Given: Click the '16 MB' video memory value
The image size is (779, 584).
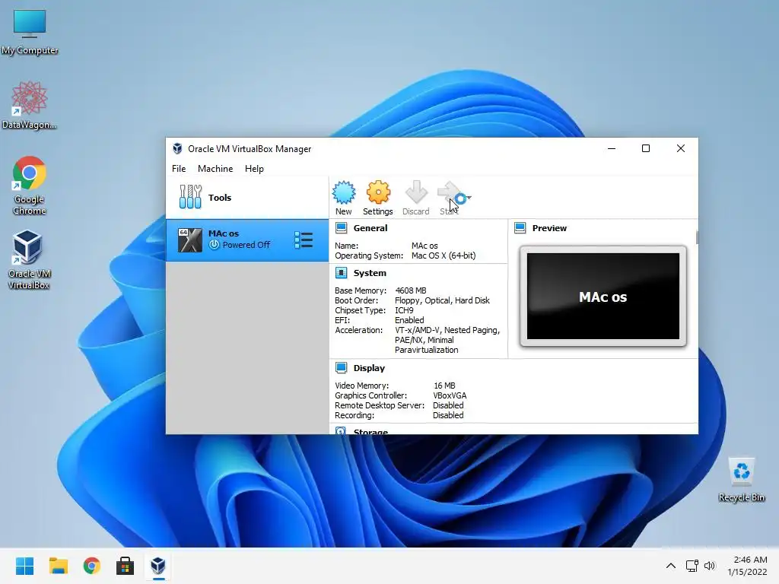Looking at the screenshot, I should [x=444, y=386].
